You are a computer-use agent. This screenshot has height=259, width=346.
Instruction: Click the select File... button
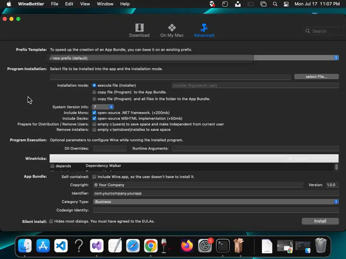tap(316, 77)
